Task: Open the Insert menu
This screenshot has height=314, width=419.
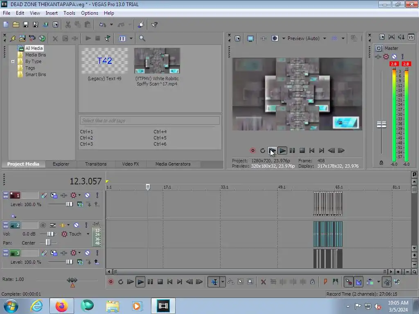Action: click(52, 13)
